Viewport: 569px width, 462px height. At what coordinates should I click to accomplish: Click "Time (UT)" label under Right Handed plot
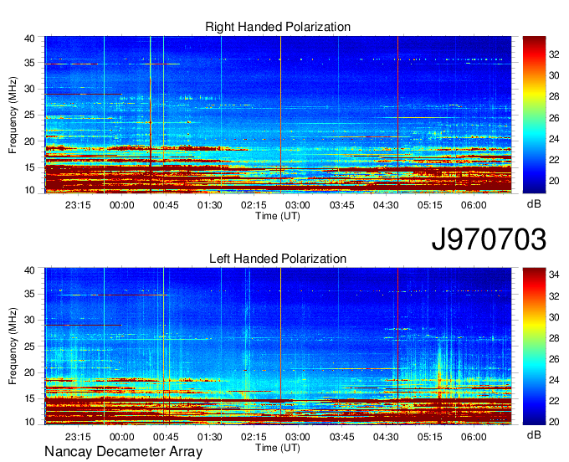click(278, 216)
